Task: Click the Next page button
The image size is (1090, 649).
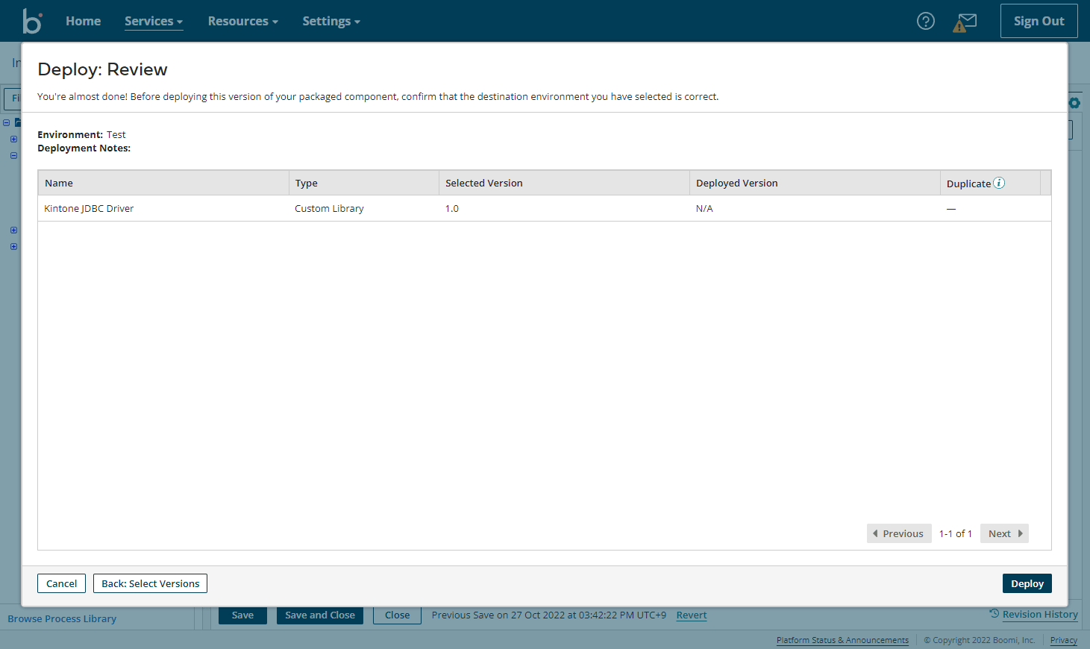Action: point(1004,533)
